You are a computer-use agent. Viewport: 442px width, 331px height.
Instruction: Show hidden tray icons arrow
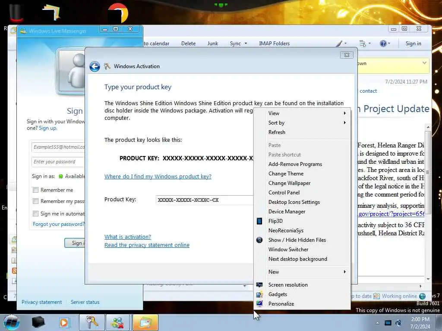coord(377,323)
